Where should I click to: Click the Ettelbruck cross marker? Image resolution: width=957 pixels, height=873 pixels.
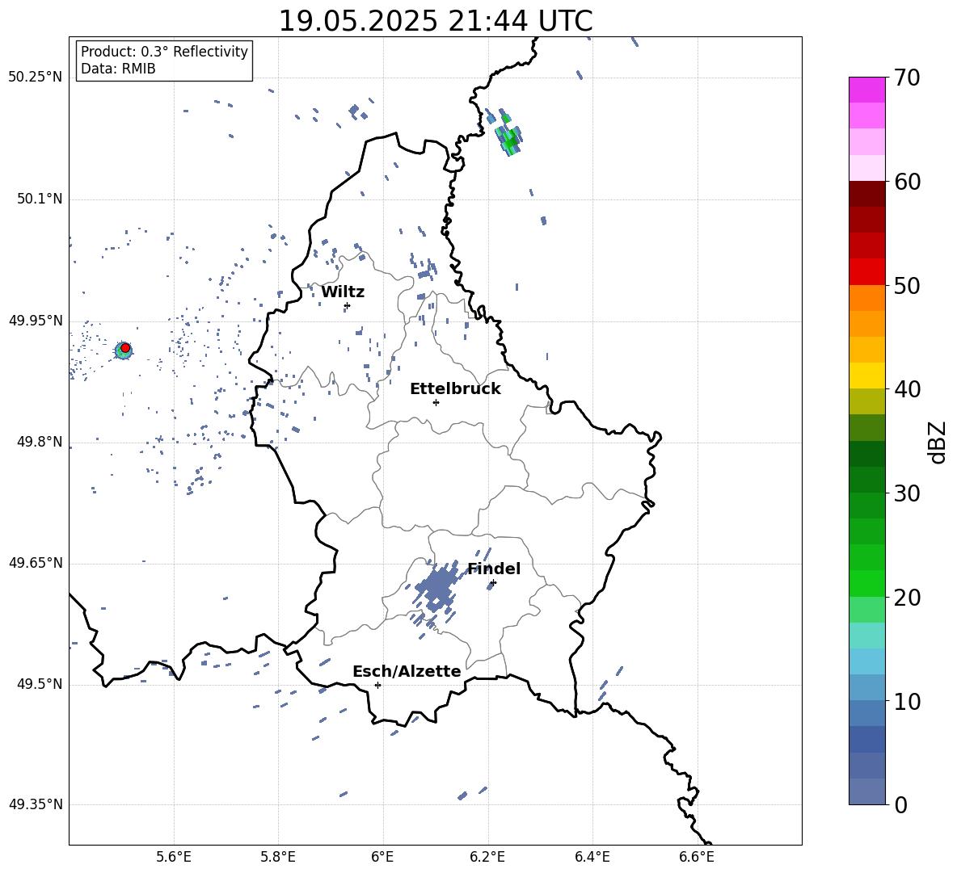point(436,402)
